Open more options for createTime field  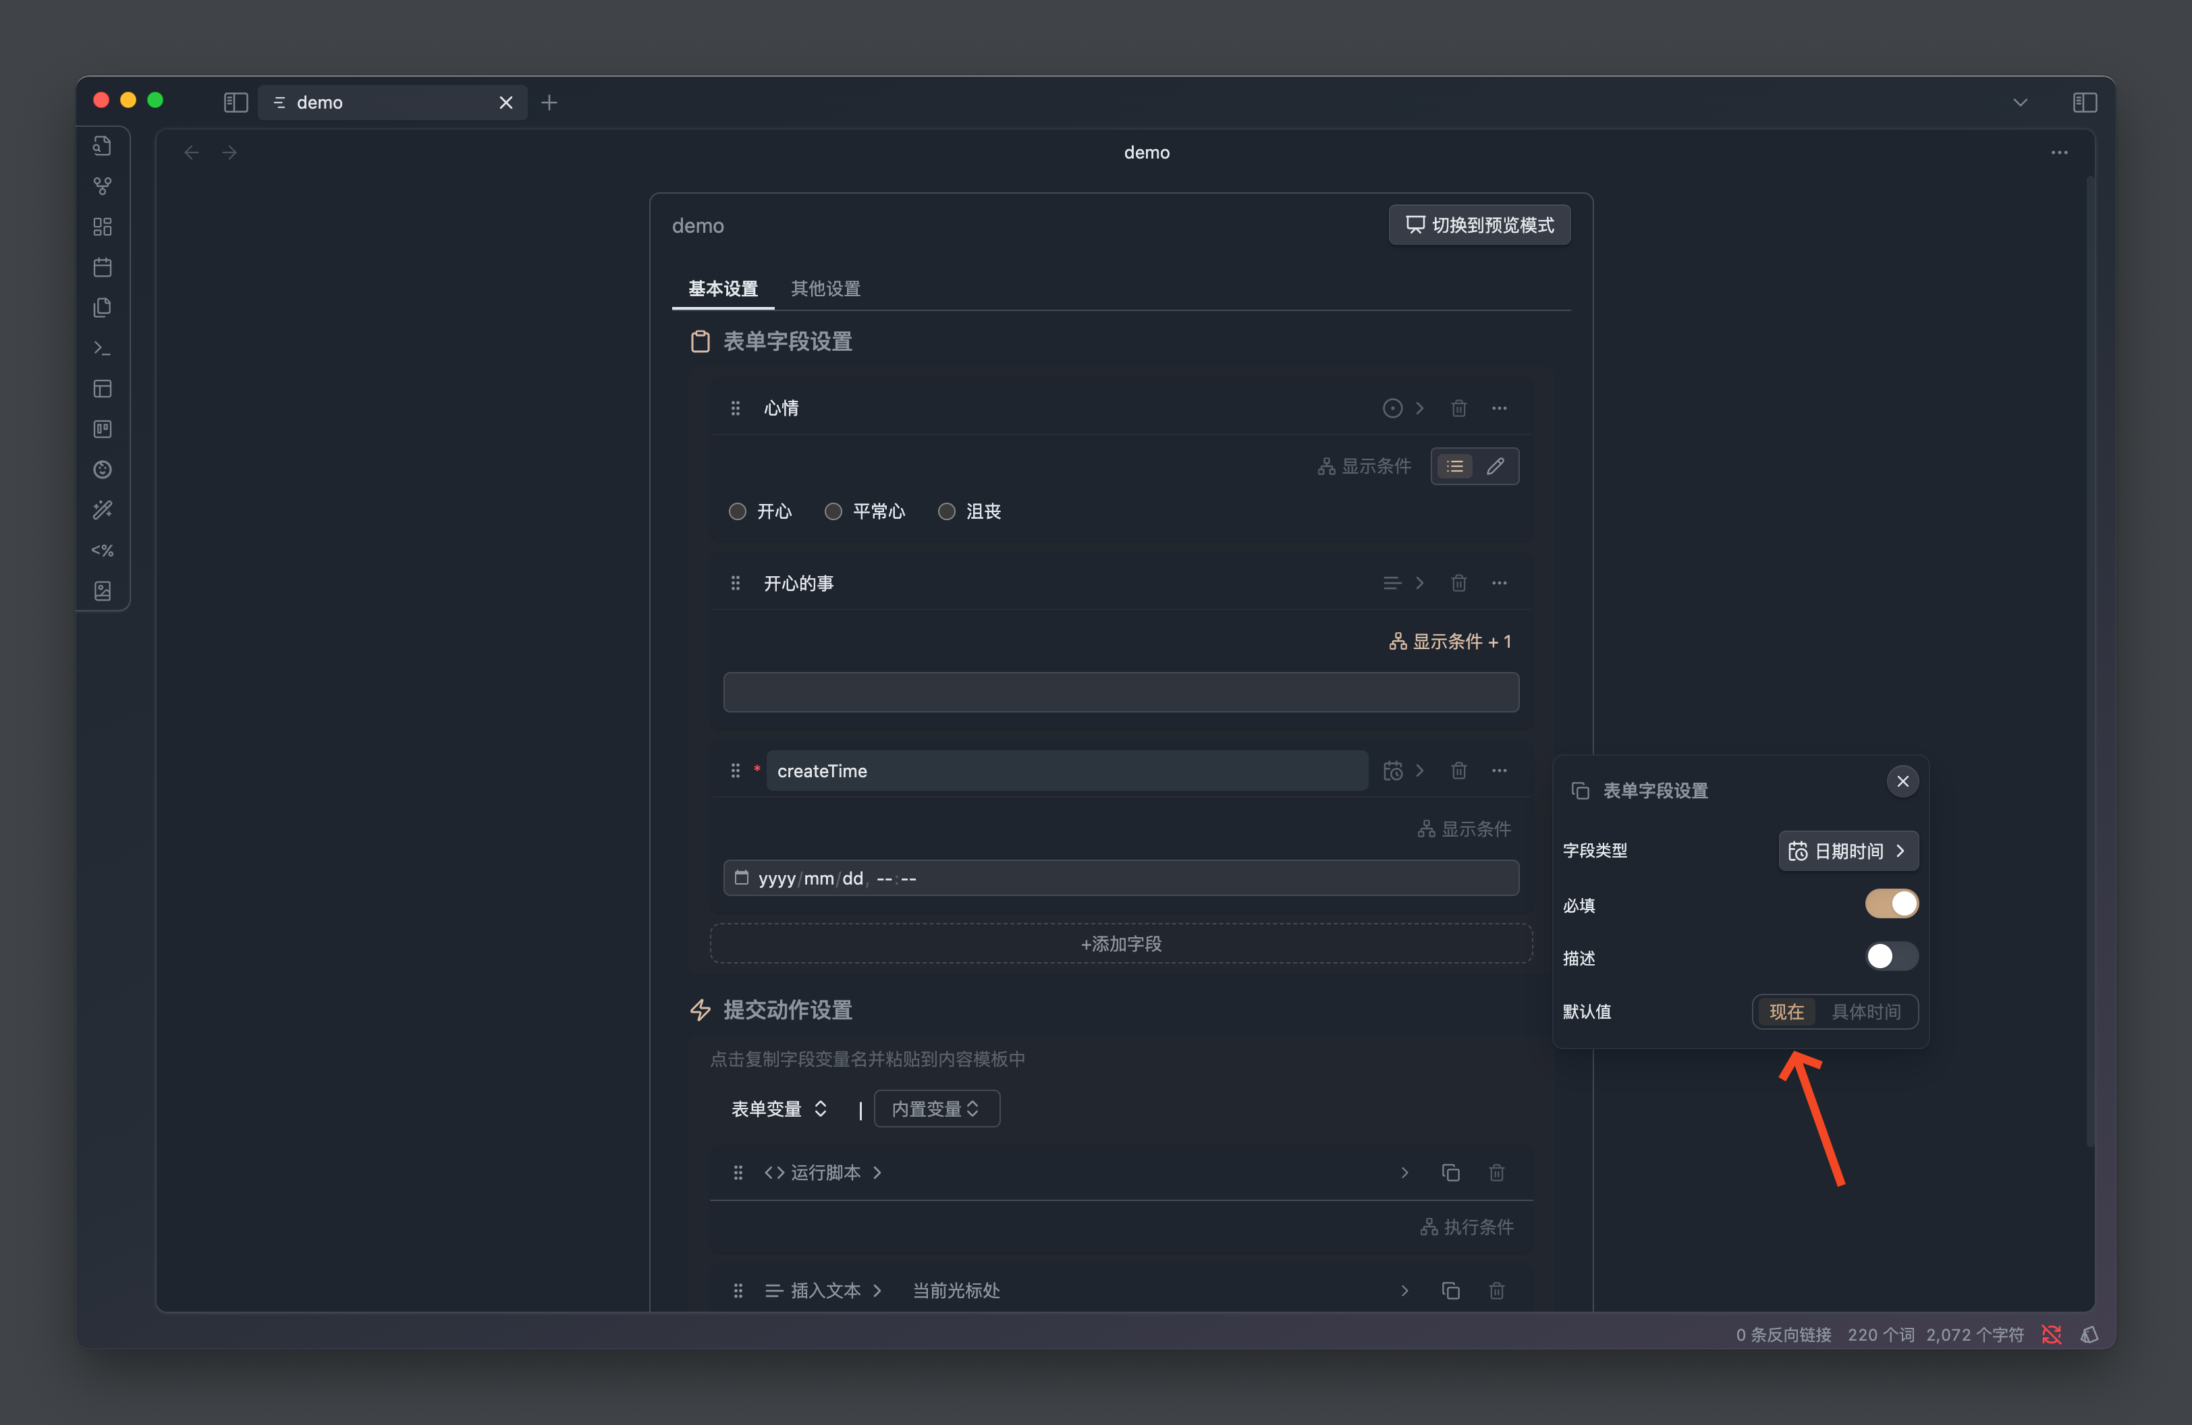click(1500, 771)
